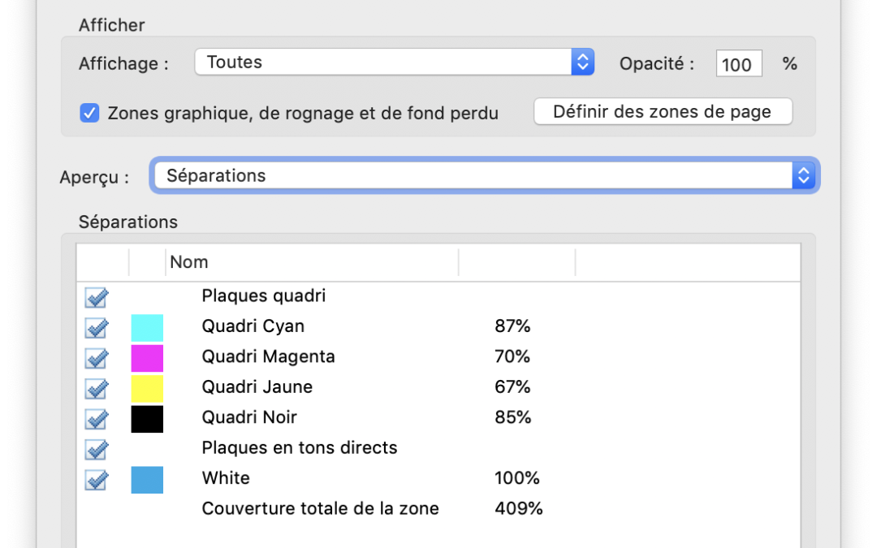Hide the Quadri Noir plate
This screenshot has height=548, width=877.
coord(97,419)
